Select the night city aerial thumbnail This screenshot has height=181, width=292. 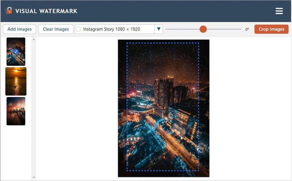(16, 52)
